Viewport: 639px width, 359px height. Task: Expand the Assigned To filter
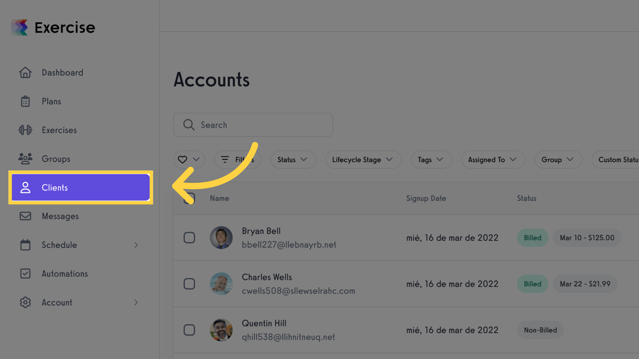pyautogui.click(x=493, y=159)
